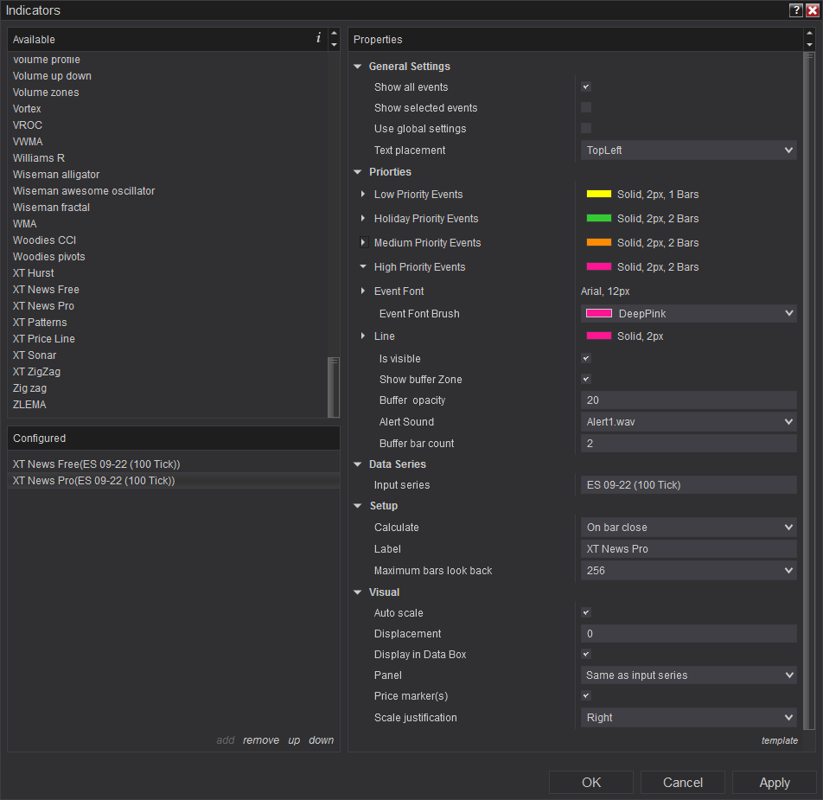Toggle the Show buffer Zone checkbox
Image resolution: width=823 pixels, height=800 pixels.
tap(586, 379)
